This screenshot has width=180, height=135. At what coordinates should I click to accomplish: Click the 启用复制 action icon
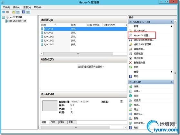coord(131,123)
